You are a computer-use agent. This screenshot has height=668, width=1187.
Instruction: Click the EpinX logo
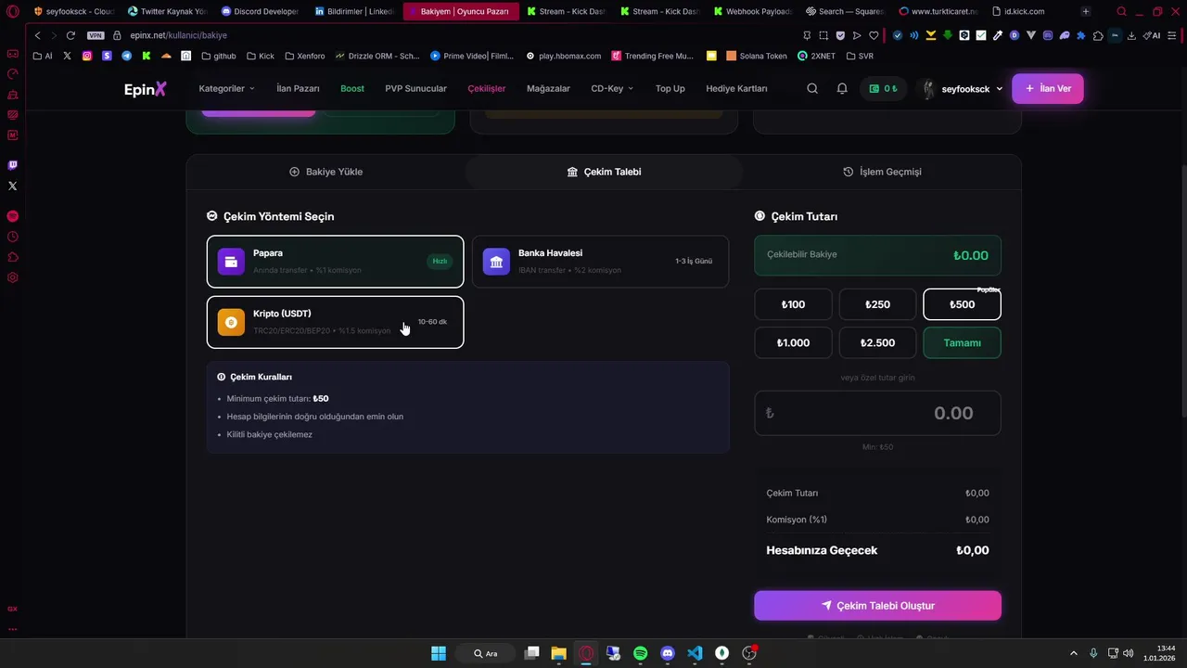(x=146, y=89)
